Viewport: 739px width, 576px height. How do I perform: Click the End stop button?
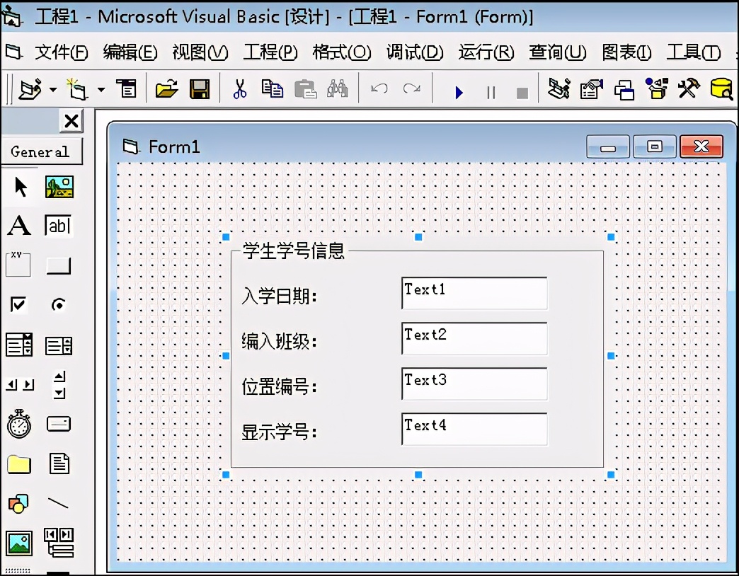(x=522, y=93)
